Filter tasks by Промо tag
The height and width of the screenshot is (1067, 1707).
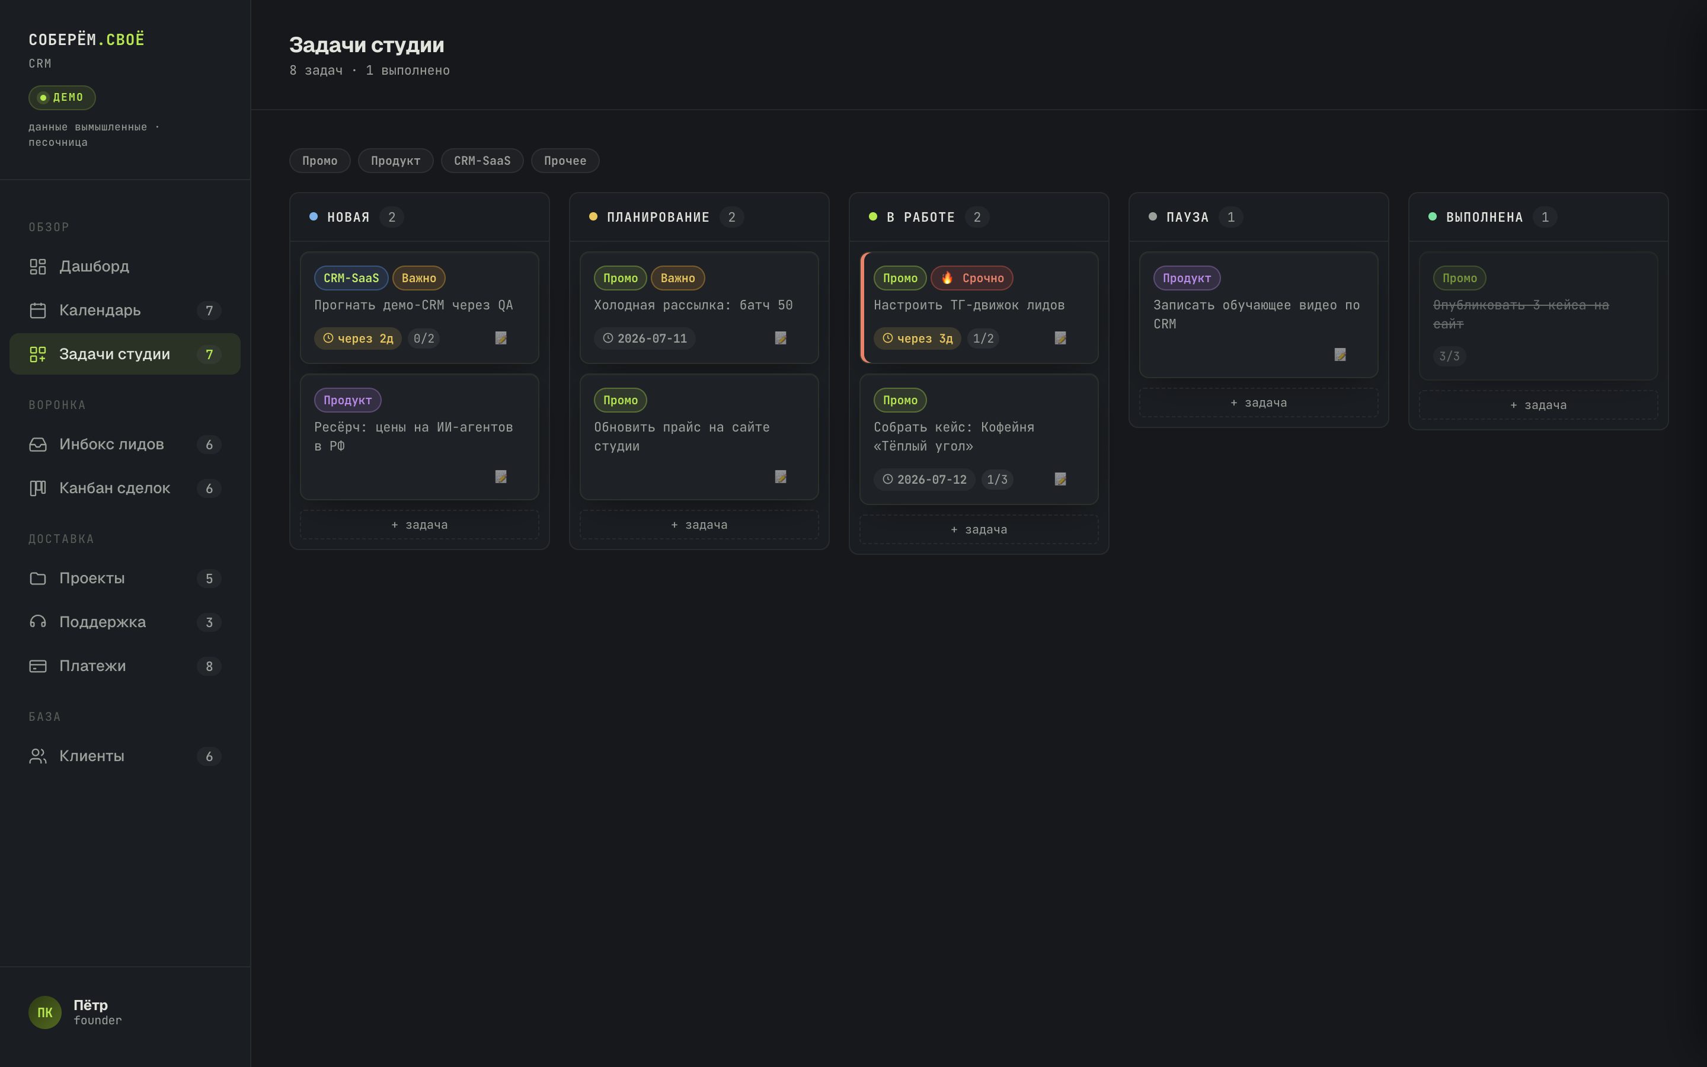[x=319, y=161]
